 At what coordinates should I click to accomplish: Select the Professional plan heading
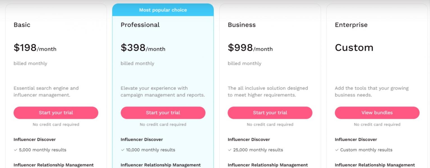pos(140,25)
